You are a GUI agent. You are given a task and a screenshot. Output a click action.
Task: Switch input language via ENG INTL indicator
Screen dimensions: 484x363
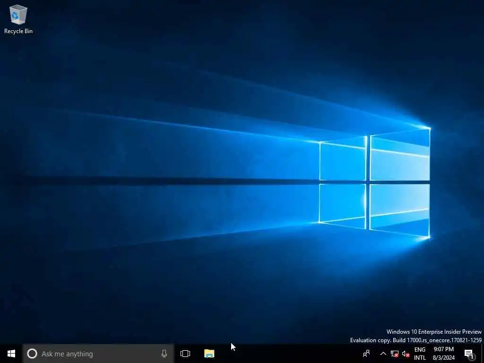pos(420,354)
